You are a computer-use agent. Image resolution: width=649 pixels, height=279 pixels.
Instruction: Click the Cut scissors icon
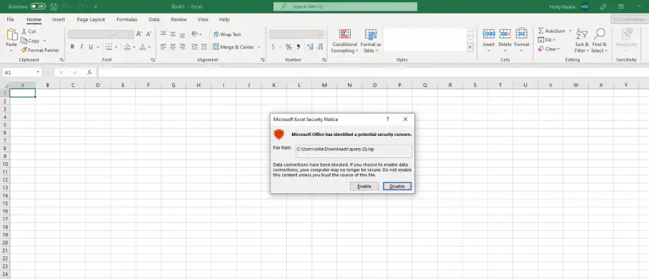pos(23,31)
